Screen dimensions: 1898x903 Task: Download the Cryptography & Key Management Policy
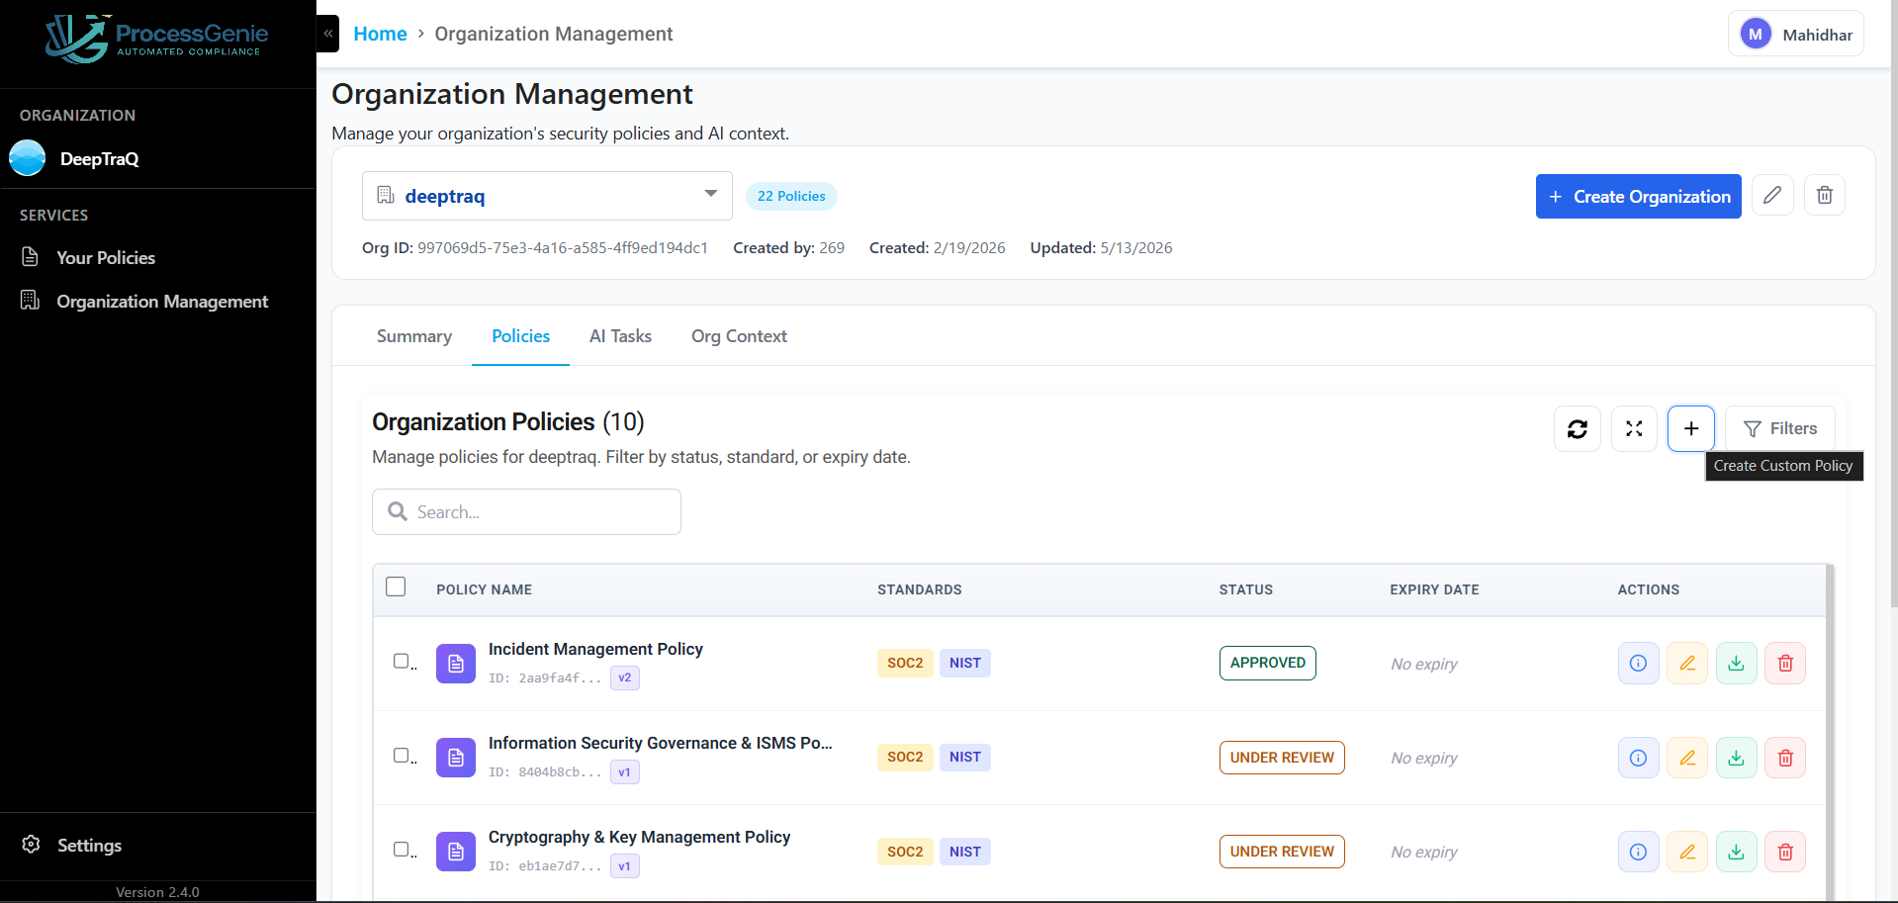point(1736,852)
